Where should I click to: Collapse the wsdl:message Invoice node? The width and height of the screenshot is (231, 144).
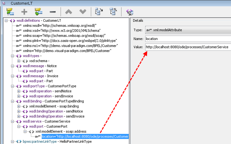tap(13, 76)
